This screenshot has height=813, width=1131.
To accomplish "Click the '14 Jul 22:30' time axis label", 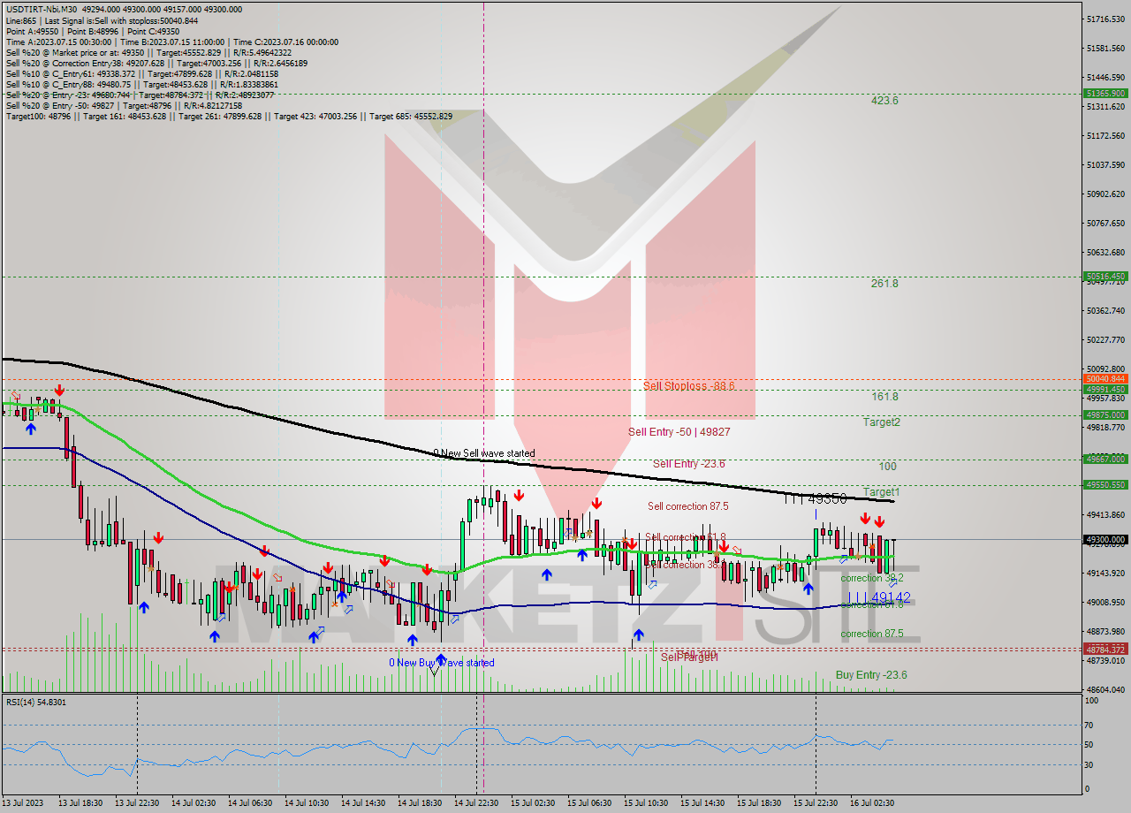I will click(476, 803).
